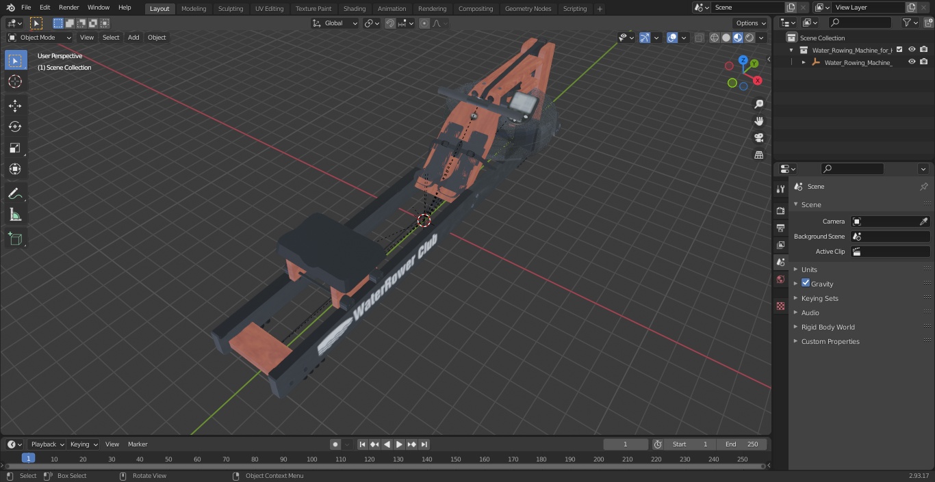The image size is (935, 482).
Task: Switch orthographic/perspective grid icon
Action: click(x=758, y=155)
